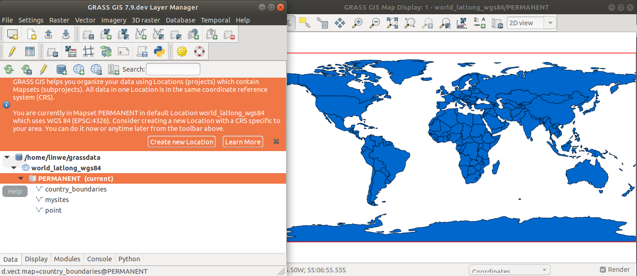Select vector features tool in Map Display

point(304,23)
